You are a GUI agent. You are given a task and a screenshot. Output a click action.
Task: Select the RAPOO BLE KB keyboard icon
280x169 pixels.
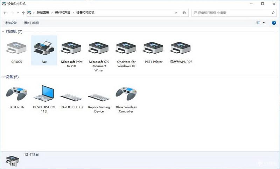71,97
